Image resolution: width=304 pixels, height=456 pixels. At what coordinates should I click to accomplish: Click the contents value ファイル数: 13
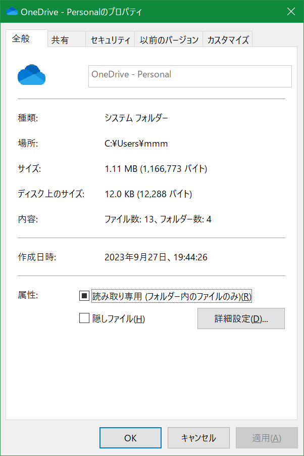pyautogui.click(x=158, y=219)
